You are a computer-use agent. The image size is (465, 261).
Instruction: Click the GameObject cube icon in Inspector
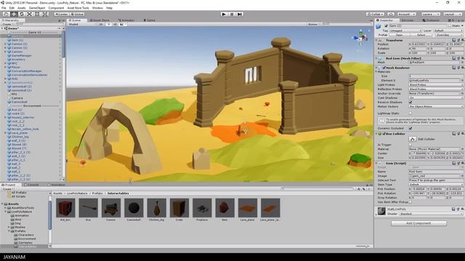click(379, 26)
